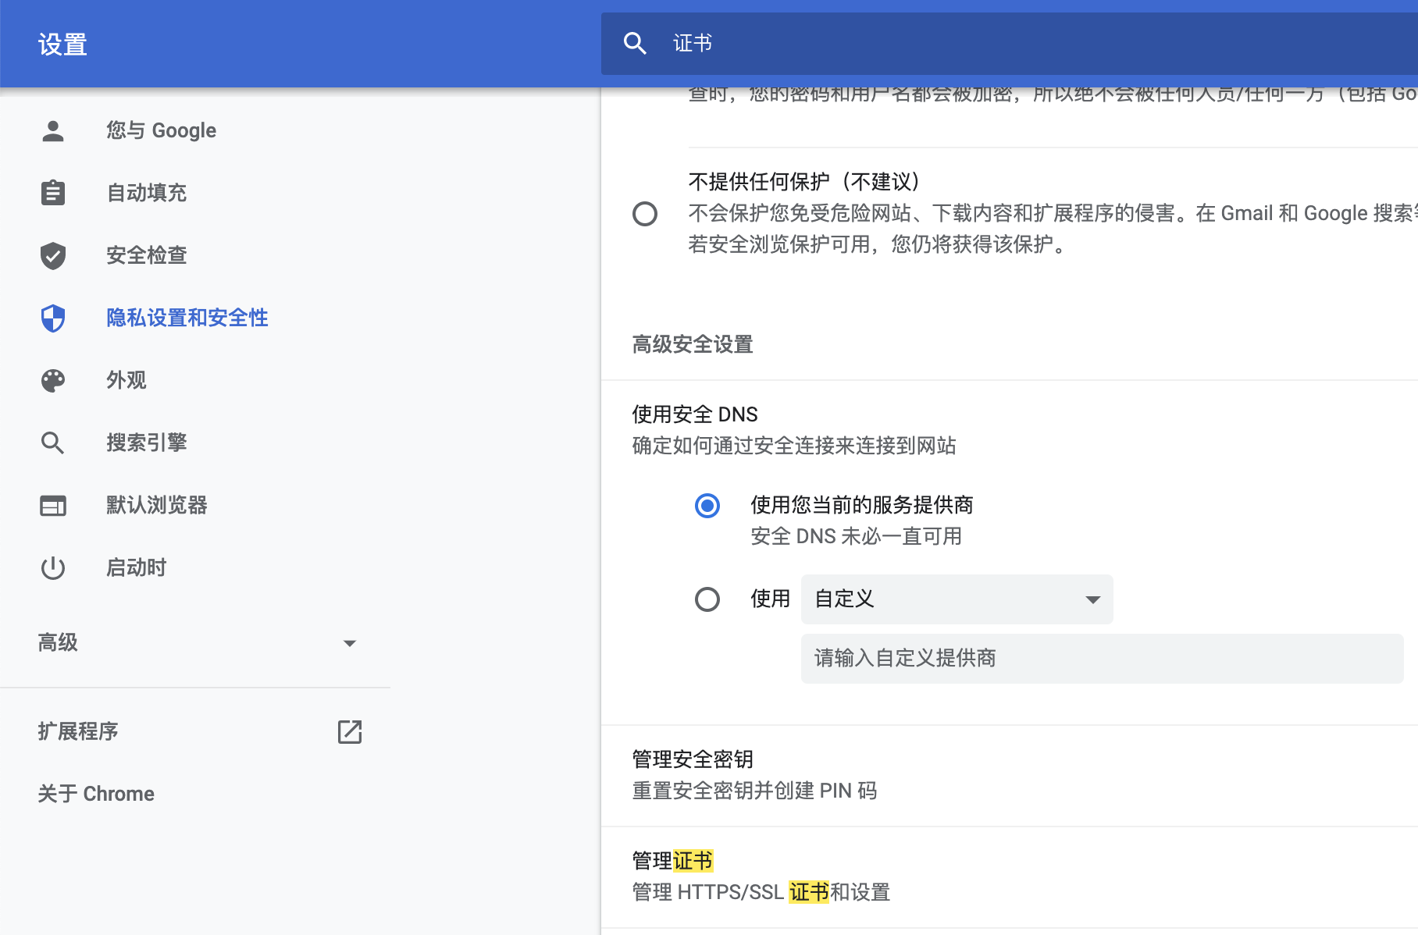
Task: Open 管理安全密钥 settings
Action: coord(1010,775)
